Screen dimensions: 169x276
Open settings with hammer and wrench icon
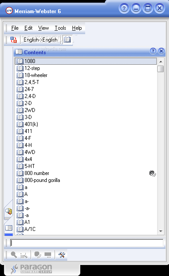62,255
